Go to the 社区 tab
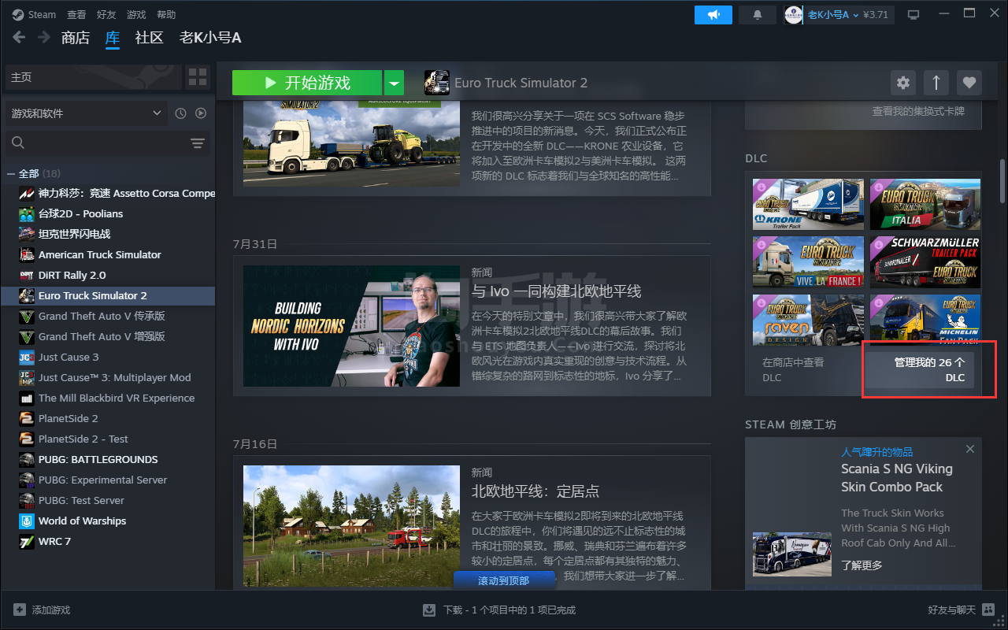 coord(149,38)
